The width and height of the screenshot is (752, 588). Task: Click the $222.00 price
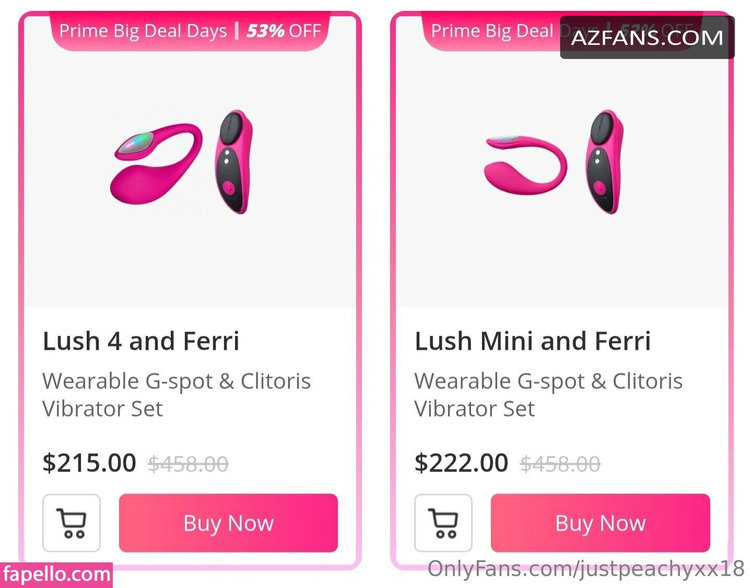coord(461,463)
